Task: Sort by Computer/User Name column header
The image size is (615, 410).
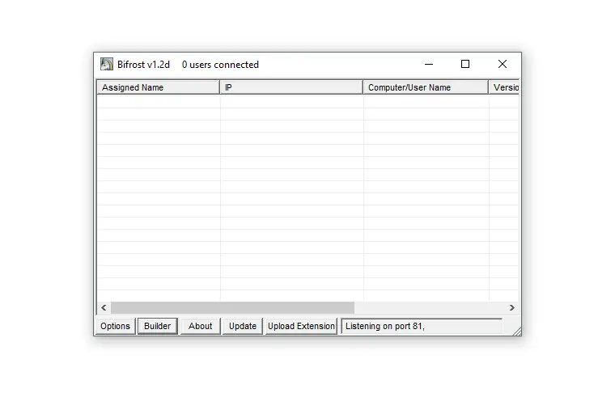Action: pyautogui.click(x=426, y=87)
